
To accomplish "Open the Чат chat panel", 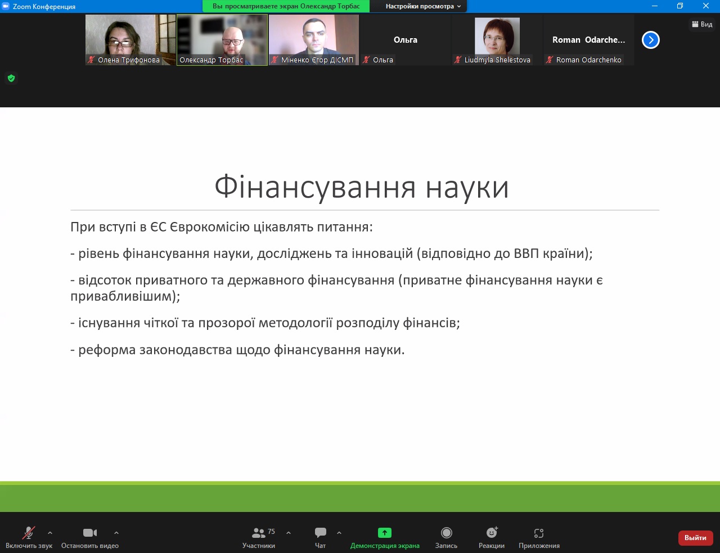I will 321,537.
